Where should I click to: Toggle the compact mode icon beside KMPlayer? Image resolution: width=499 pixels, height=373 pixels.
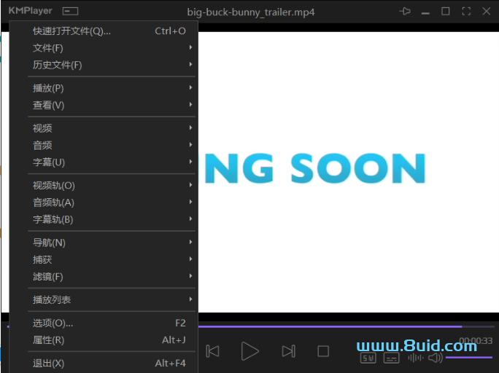pyautogui.click(x=70, y=12)
